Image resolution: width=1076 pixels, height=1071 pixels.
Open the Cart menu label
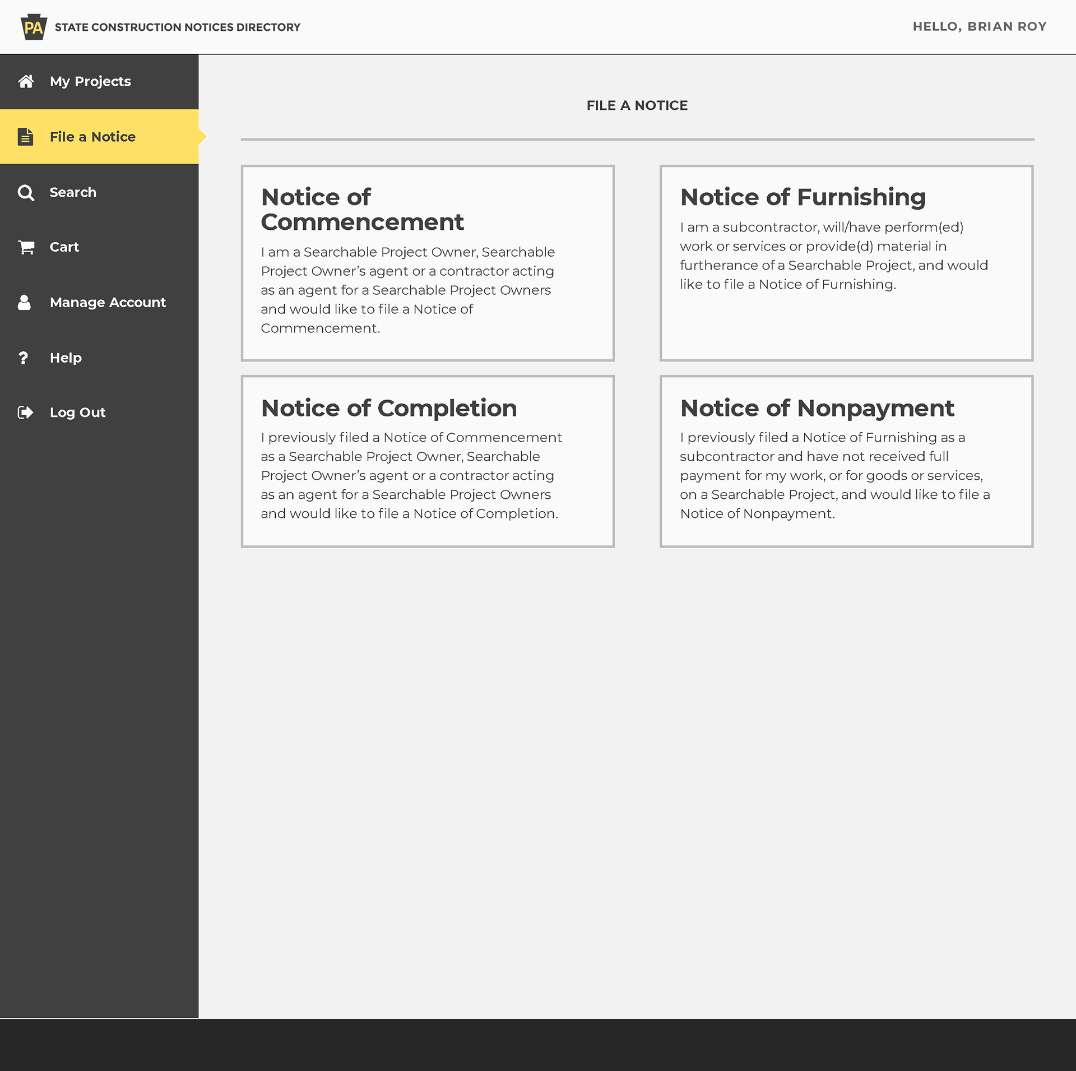tap(64, 247)
